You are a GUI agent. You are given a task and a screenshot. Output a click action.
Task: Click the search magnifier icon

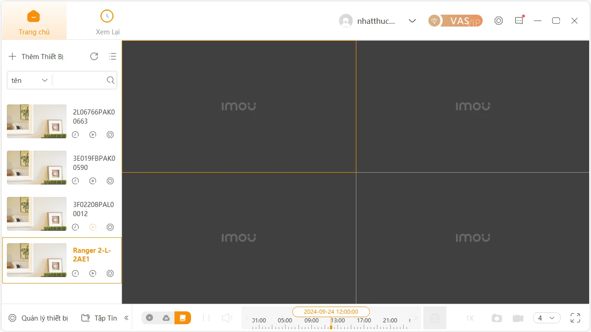pos(111,80)
